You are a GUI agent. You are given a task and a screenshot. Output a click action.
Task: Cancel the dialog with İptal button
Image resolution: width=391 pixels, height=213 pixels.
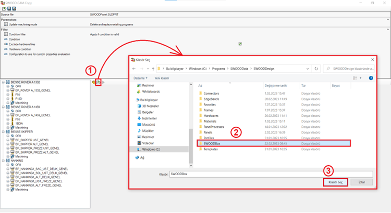[362, 182]
